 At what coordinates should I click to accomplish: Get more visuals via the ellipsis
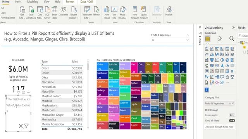(x=227, y=82)
